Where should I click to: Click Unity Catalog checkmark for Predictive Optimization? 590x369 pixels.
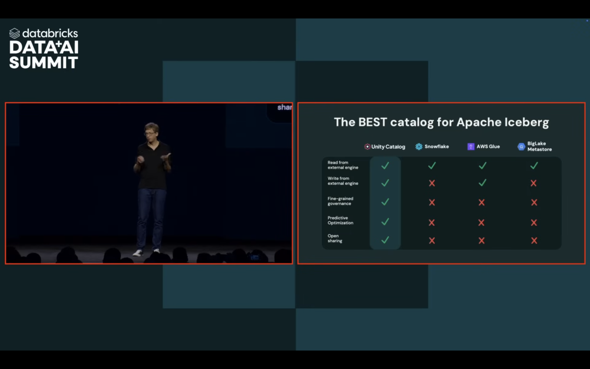(385, 222)
